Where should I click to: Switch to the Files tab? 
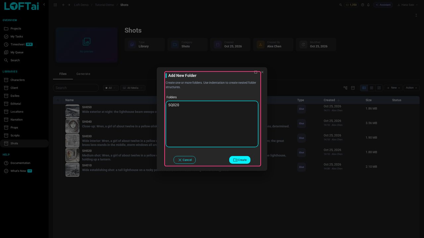(x=63, y=74)
